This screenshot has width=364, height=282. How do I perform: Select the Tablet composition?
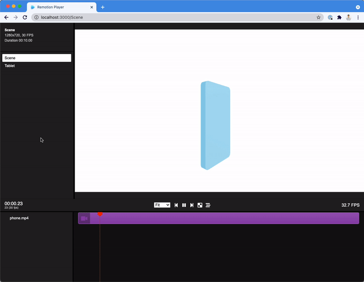(x=37, y=66)
